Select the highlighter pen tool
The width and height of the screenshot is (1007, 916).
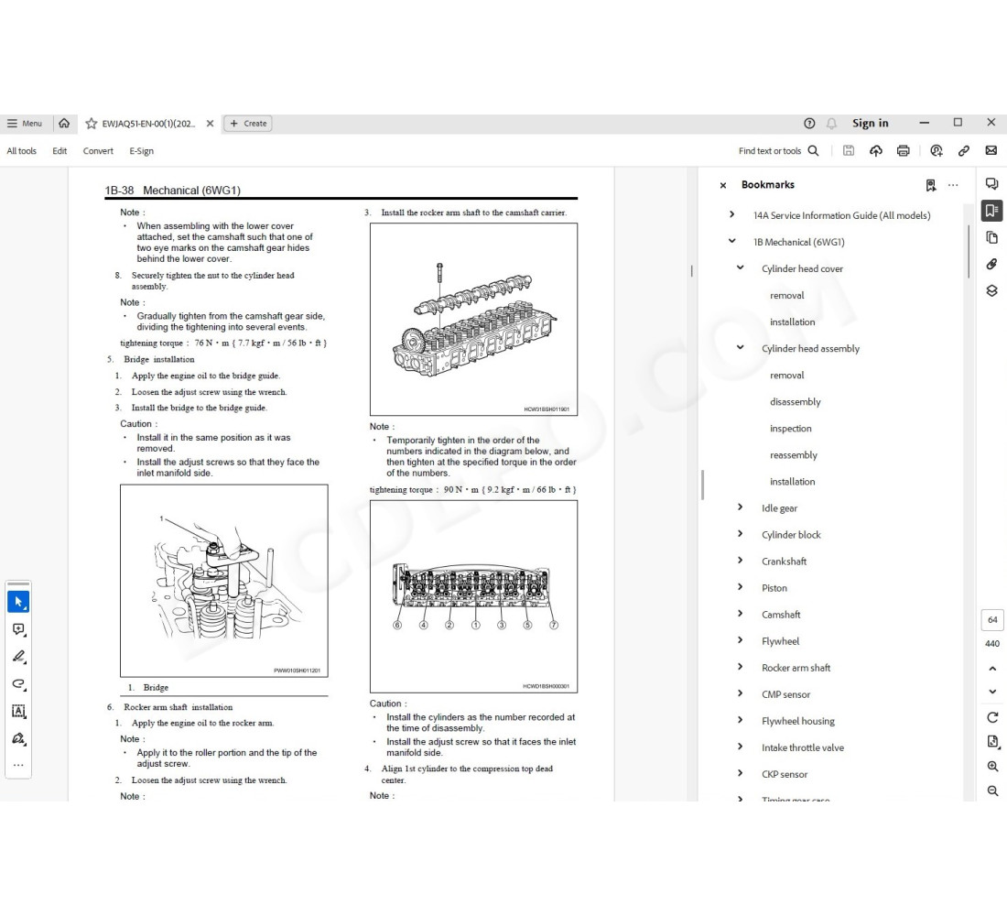pos(18,657)
